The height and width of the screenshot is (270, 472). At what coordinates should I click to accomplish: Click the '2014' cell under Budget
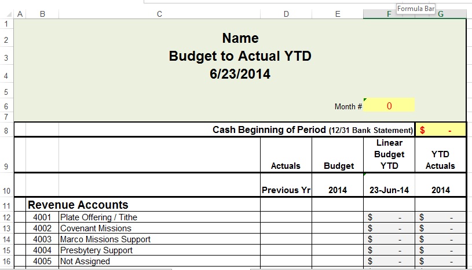click(338, 185)
